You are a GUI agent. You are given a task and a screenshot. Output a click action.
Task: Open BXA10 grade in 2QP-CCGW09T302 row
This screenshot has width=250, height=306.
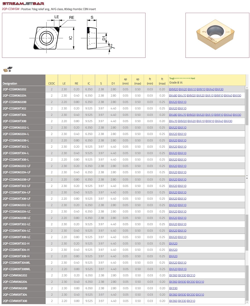[182, 108]
